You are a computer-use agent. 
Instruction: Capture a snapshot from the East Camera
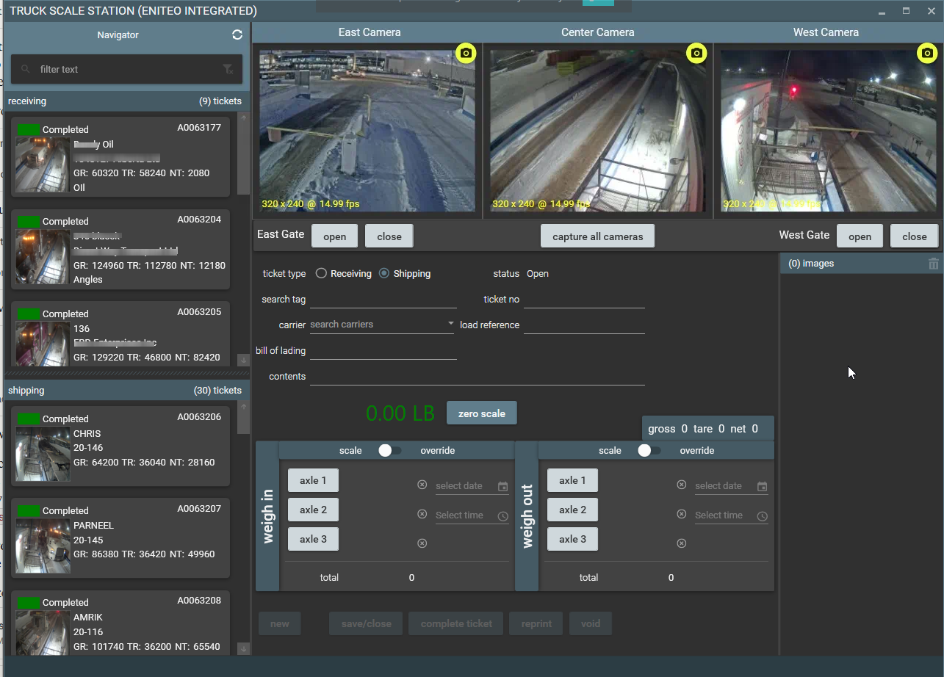click(466, 53)
